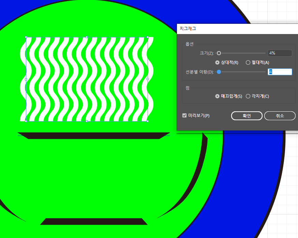Click the 취소 (Cancel) button
This screenshot has height=238, width=298.
[280, 116]
